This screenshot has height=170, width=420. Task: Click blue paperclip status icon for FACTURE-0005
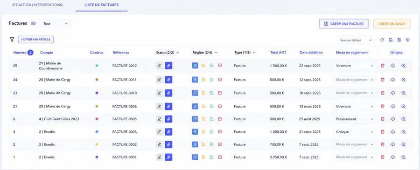pos(168,119)
